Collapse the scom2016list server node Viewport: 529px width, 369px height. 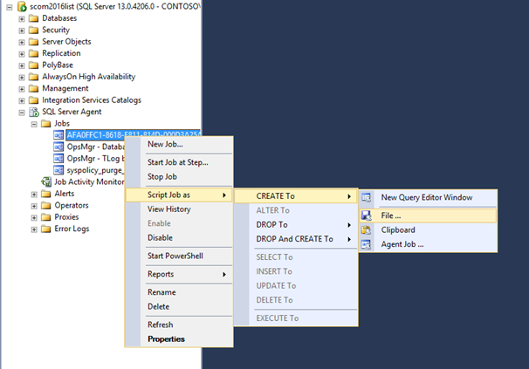click(9, 7)
